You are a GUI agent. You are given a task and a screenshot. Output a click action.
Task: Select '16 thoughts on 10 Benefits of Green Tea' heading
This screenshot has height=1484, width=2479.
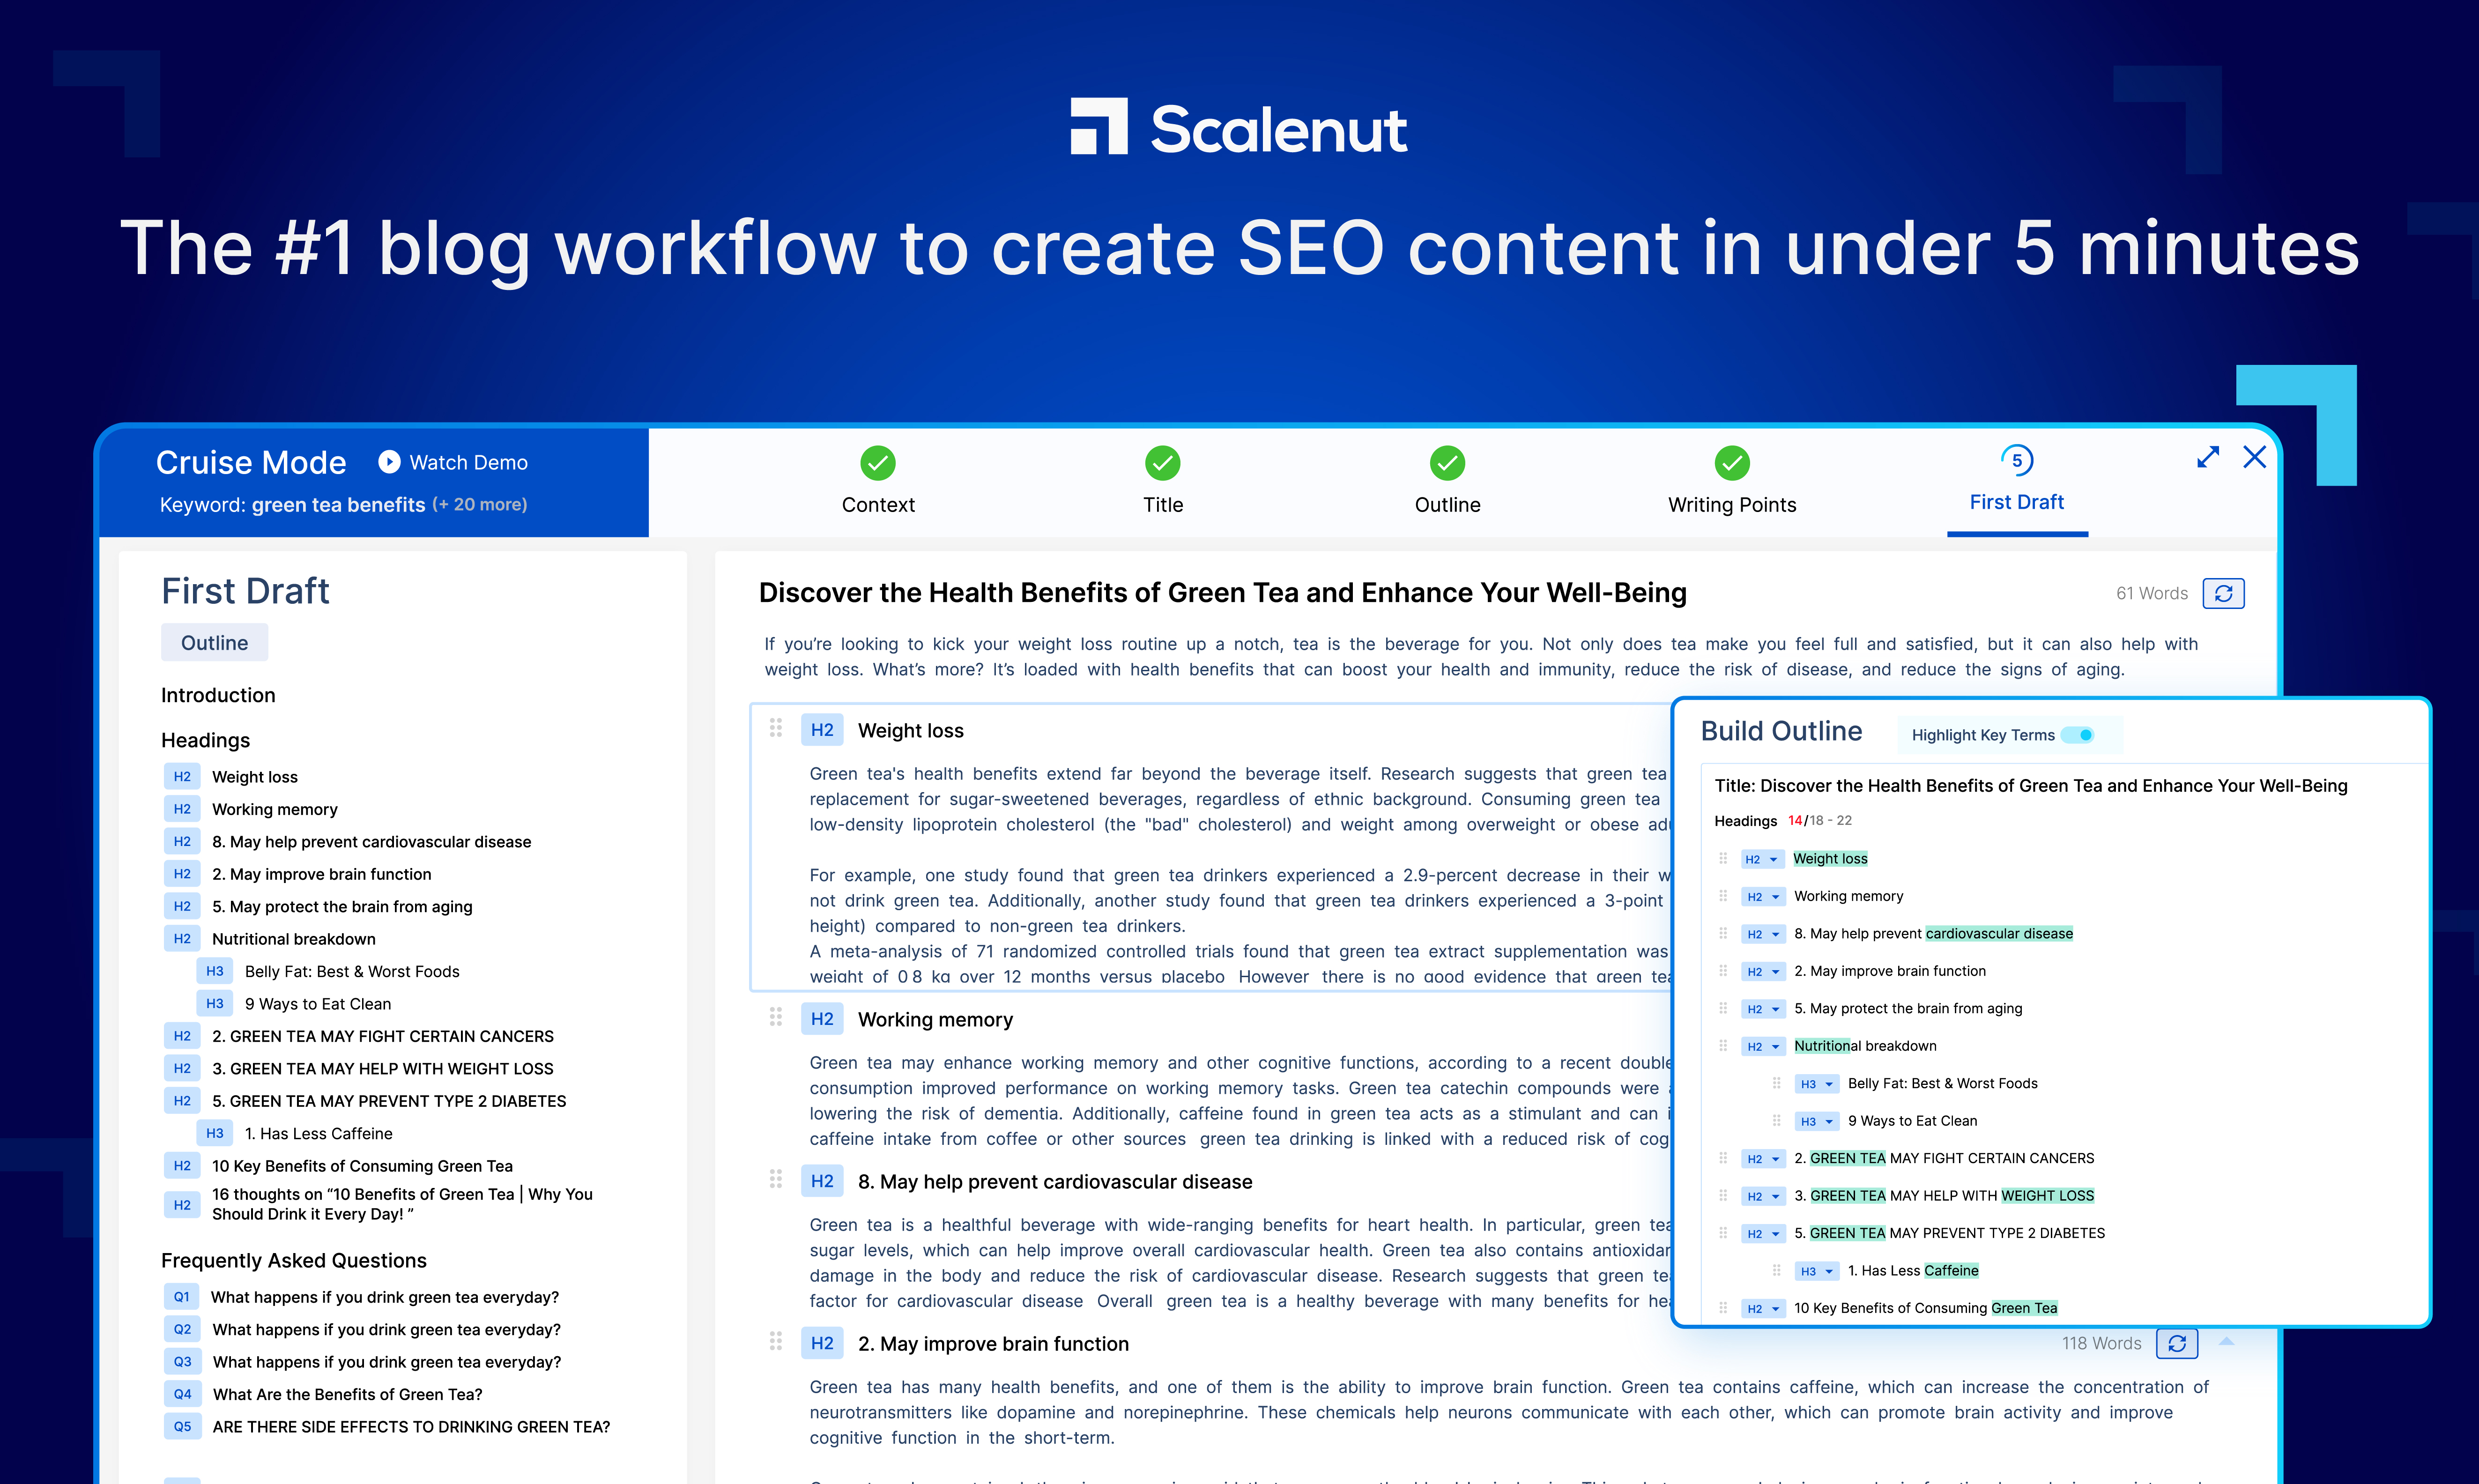pos(402,1204)
